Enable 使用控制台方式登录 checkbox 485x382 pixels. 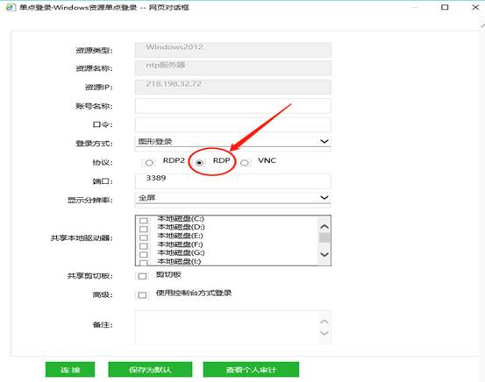tap(142, 295)
